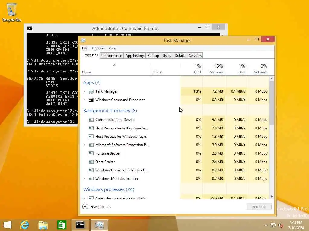This screenshot has width=309, height=231.
Task: Expand the Task Manager process row
Action: coord(84,91)
